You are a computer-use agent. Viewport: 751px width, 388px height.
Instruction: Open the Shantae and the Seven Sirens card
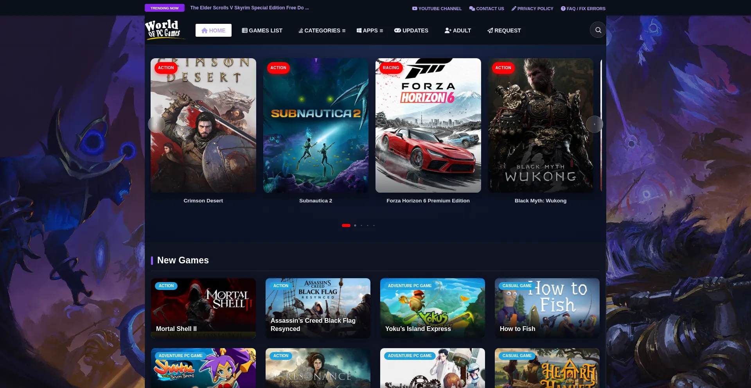click(x=203, y=368)
